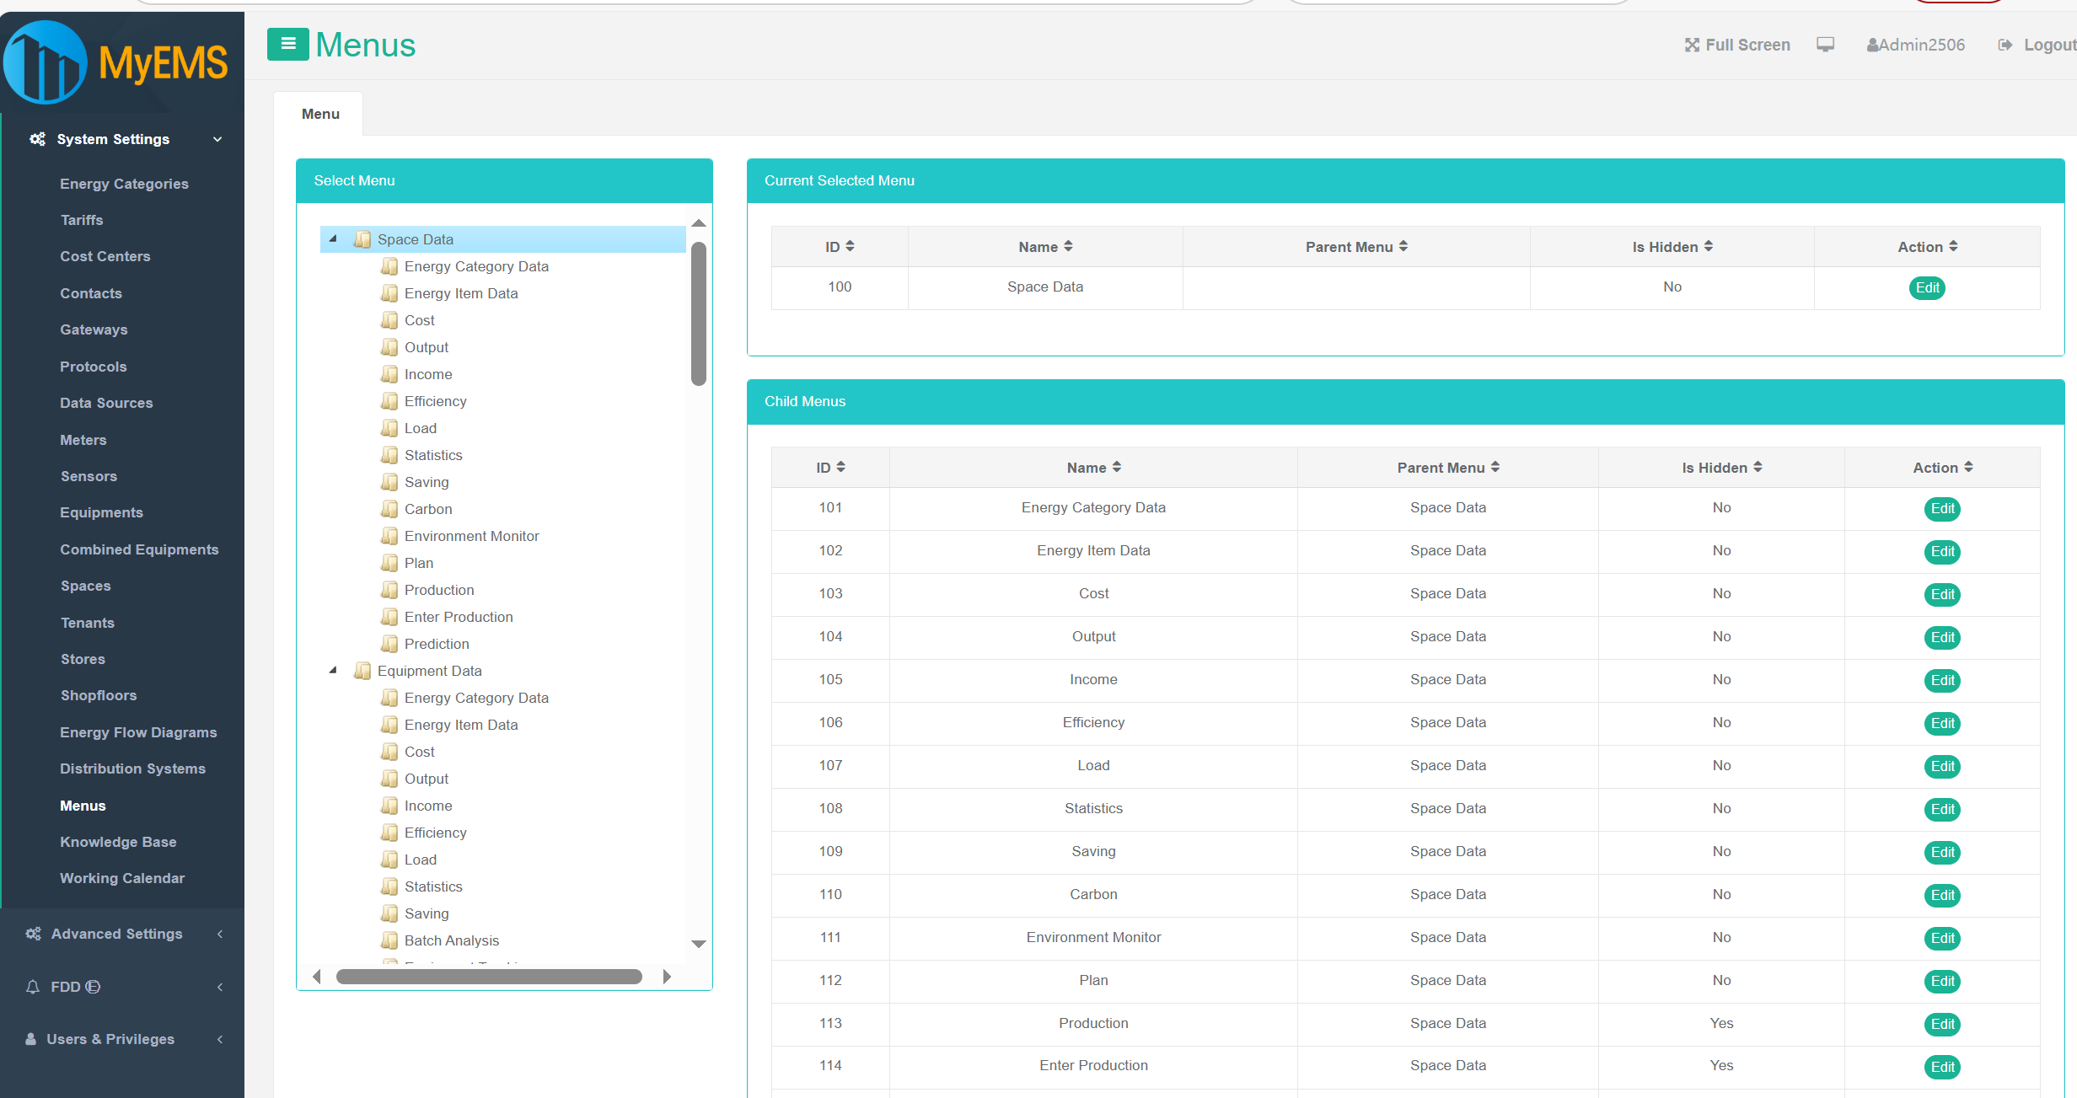Screen dimensions: 2077x1098
Task: Collapse the Space Data tree node
Action: (x=333, y=239)
